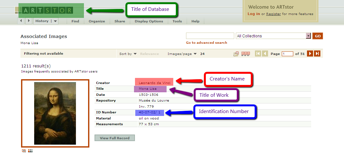Viewport: 344px width, 160px height.
Task: Open the Help menu
Action: (x=195, y=21)
